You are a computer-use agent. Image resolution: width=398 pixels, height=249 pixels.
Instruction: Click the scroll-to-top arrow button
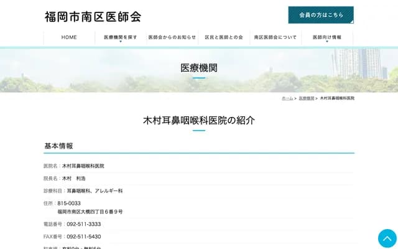pos(387,238)
